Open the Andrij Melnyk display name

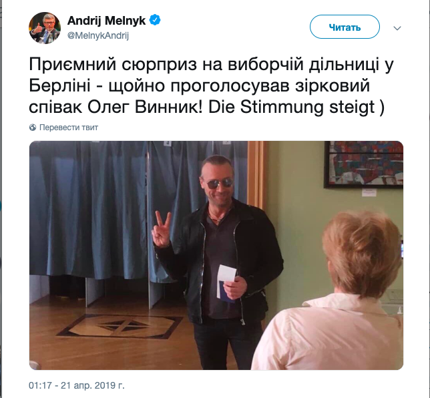(106, 21)
